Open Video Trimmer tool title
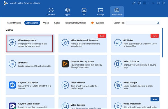 78,83
